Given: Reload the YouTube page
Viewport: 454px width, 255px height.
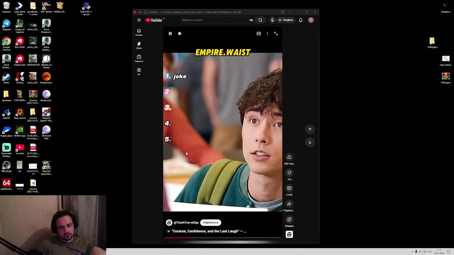Looking at the screenshot, I should click(145, 12).
